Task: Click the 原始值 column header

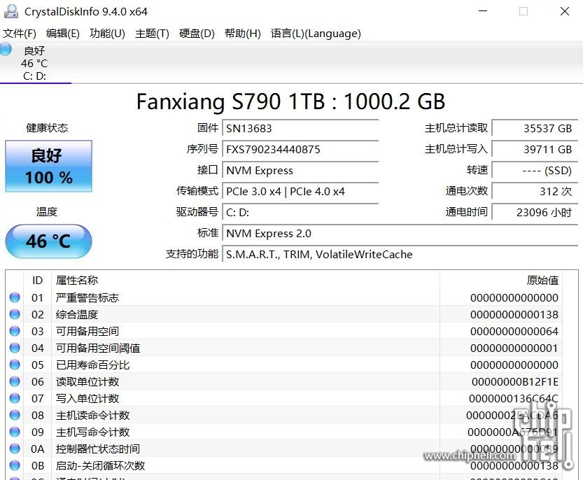Action: 501,281
